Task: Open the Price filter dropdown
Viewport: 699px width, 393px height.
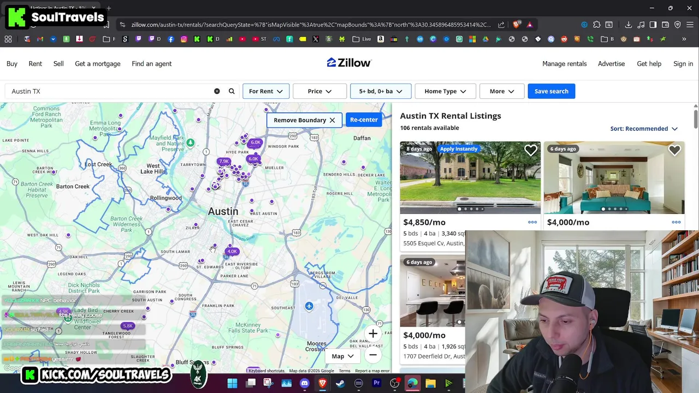Action: click(319, 91)
